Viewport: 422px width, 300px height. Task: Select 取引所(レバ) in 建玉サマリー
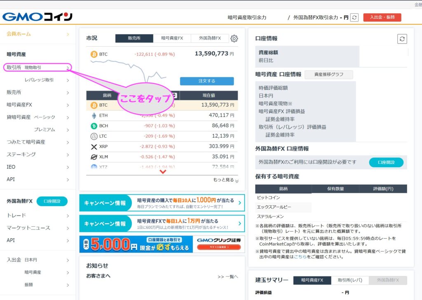pyautogui.click(x=350, y=280)
